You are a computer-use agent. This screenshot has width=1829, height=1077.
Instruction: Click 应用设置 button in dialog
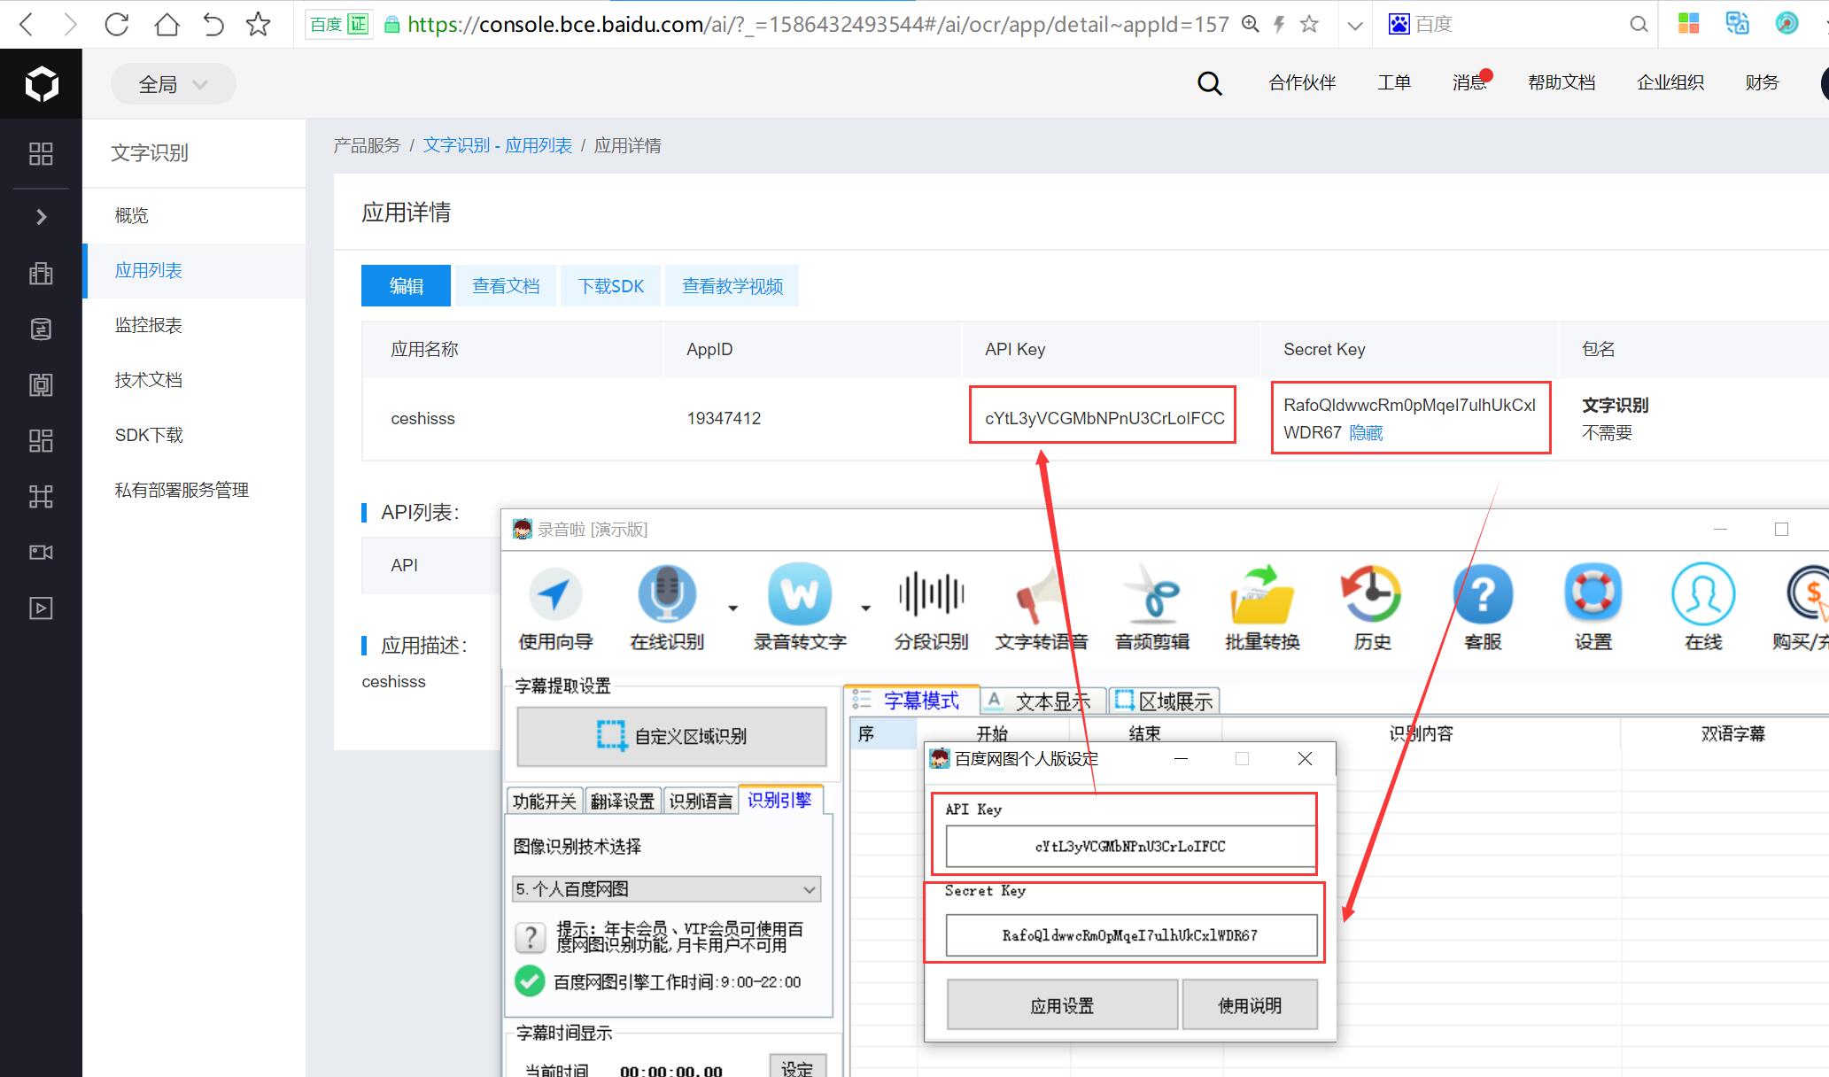click(x=1062, y=1005)
